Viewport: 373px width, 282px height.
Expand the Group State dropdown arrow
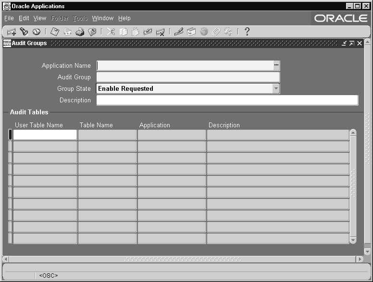276,88
